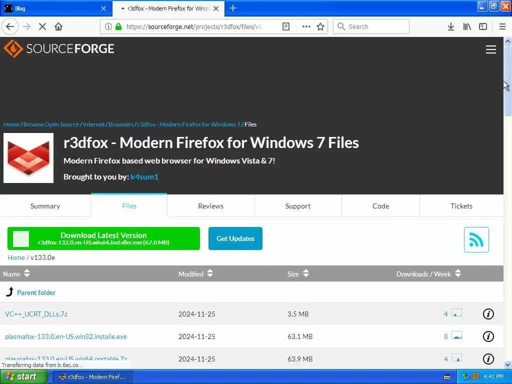
Task: Open the Tickets tab
Action: click(461, 206)
